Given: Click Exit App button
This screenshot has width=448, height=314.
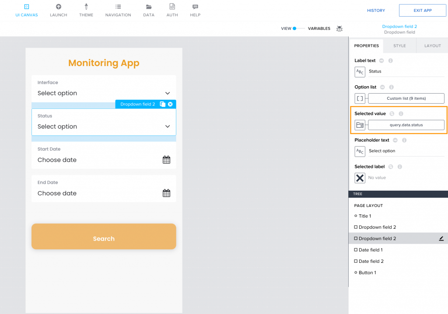Looking at the screenshot, I should pyautogui.click(x=423, y=10).
